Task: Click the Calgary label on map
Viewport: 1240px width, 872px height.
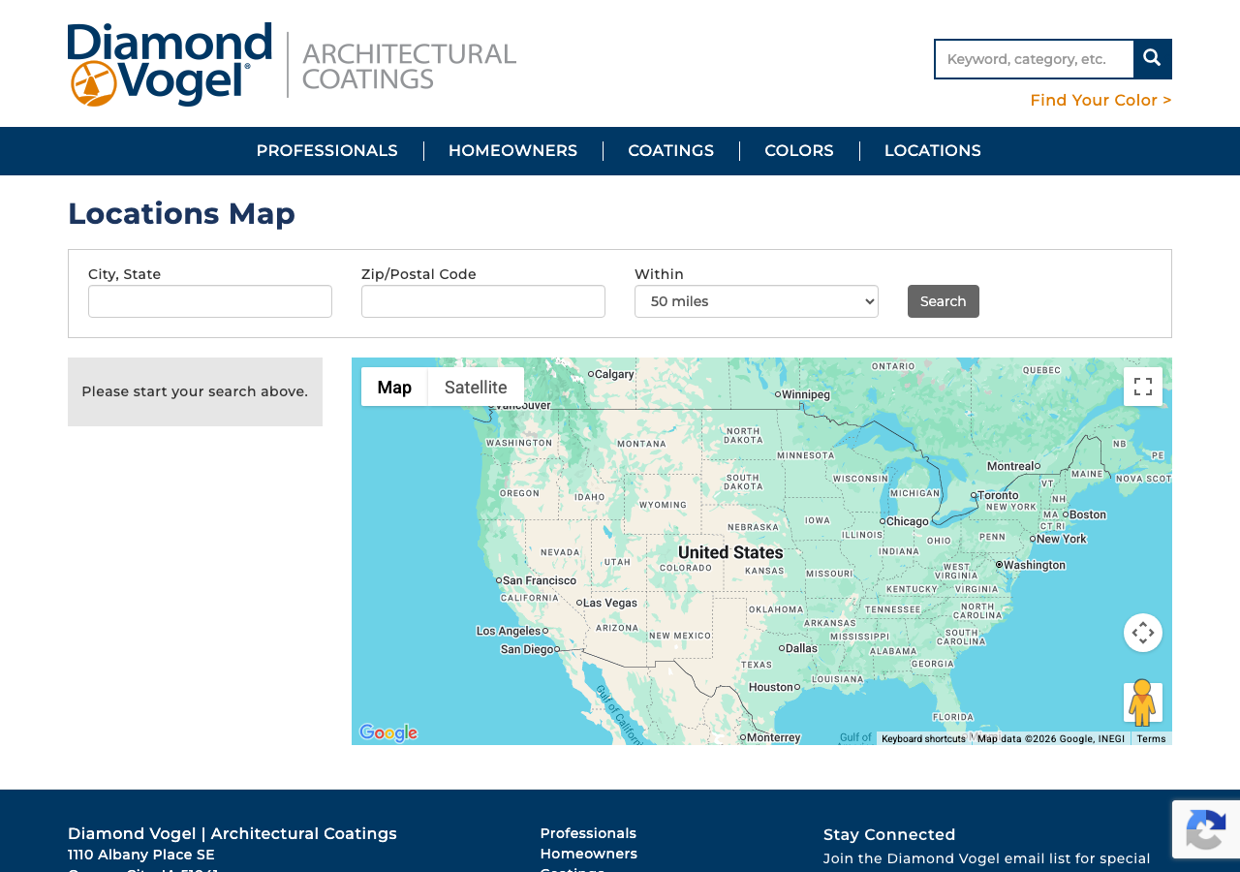Action: 614,374
